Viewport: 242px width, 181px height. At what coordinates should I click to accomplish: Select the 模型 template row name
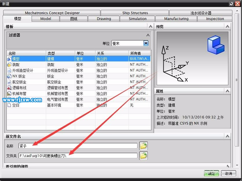coord(16,59)
